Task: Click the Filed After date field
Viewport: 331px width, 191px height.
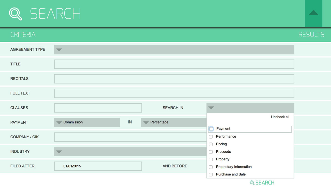Action: pos(98,166)
